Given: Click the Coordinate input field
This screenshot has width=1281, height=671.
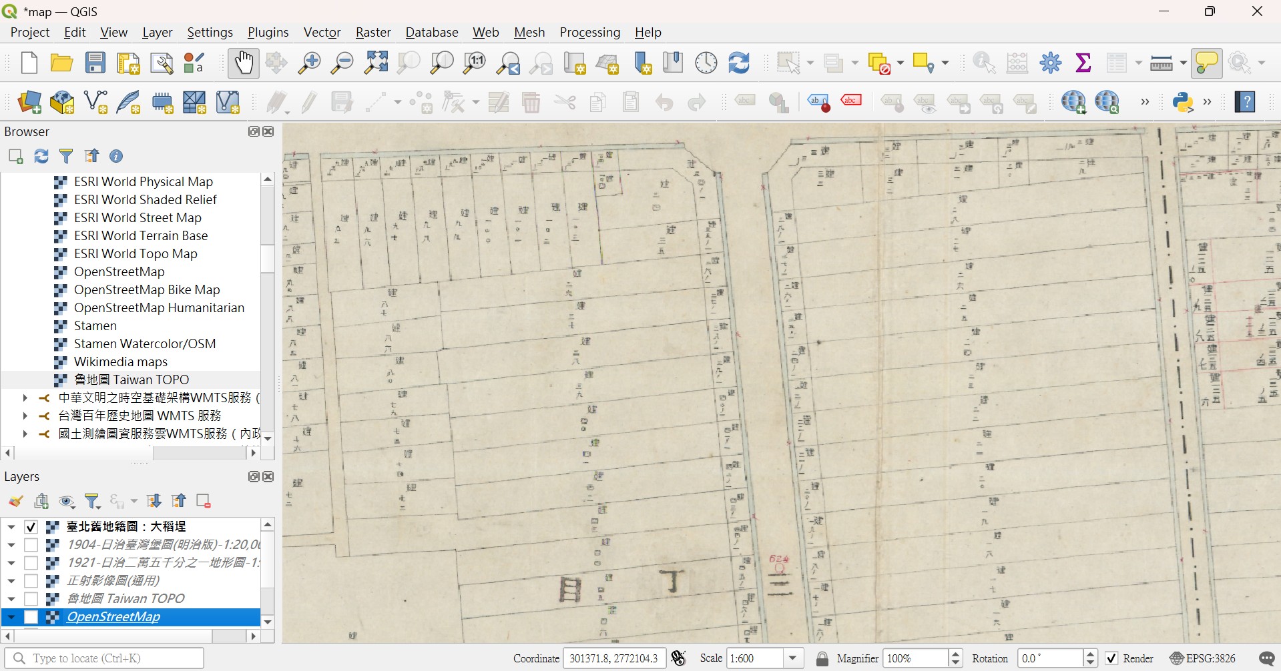Looking at the screenshot, I should 614,659.
